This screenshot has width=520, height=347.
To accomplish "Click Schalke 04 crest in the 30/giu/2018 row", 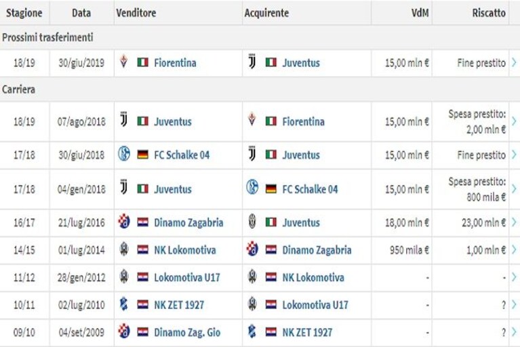I will coord(124,154).
